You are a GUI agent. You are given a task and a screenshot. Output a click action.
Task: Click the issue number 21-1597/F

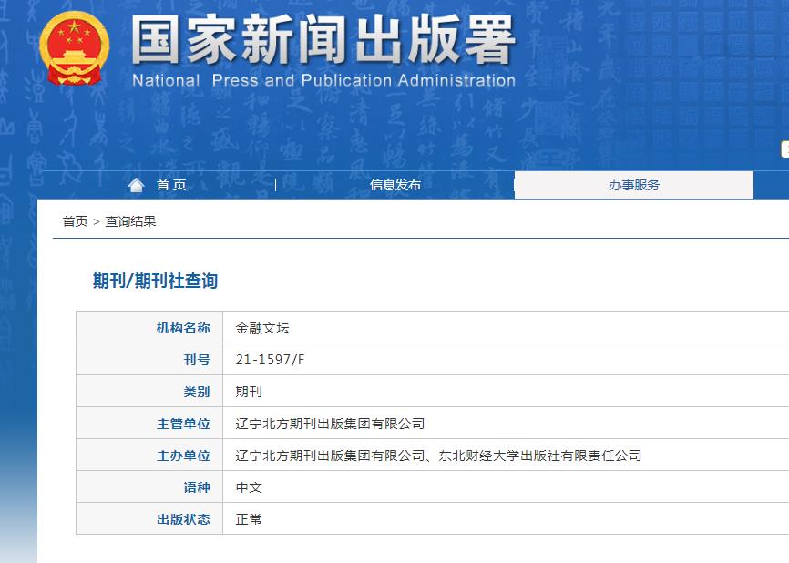[269, 358]
